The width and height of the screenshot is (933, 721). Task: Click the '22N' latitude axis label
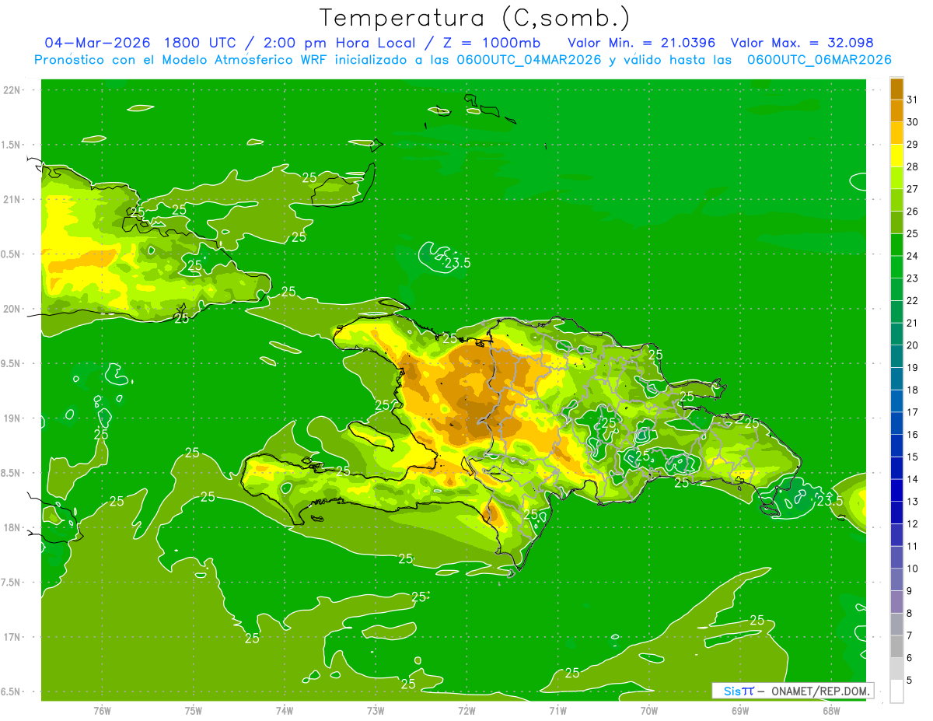(13, 90)
